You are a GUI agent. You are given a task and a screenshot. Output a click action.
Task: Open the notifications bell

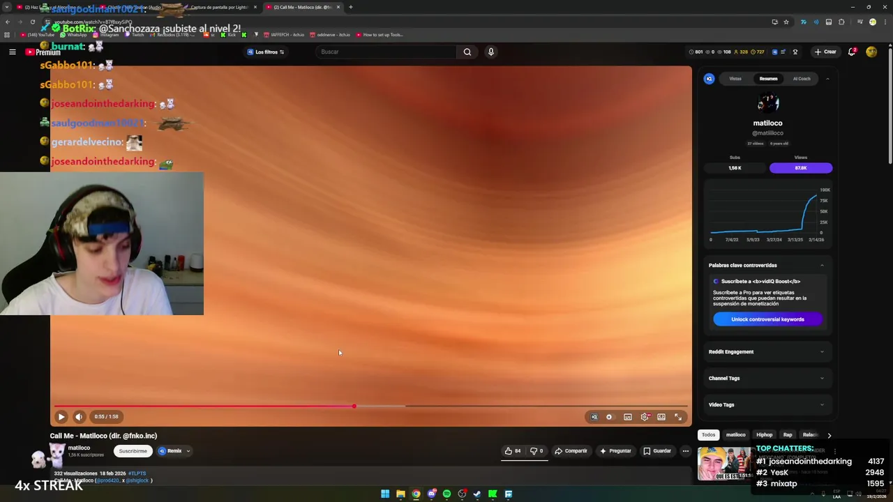(x=852, y=52)
